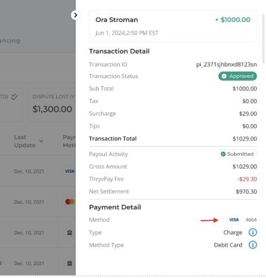Click the Ora Stroman header card
Image resolution: width=266 pixels, height=278 pixels.
173,26
